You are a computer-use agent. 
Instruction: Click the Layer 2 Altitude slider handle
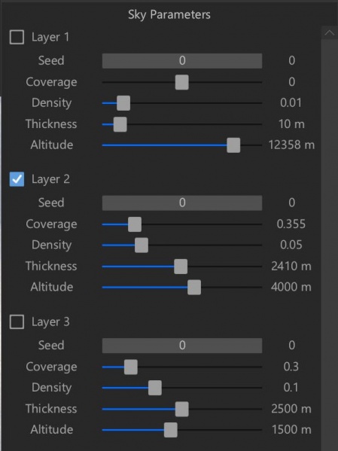click(x=194, y=288)
